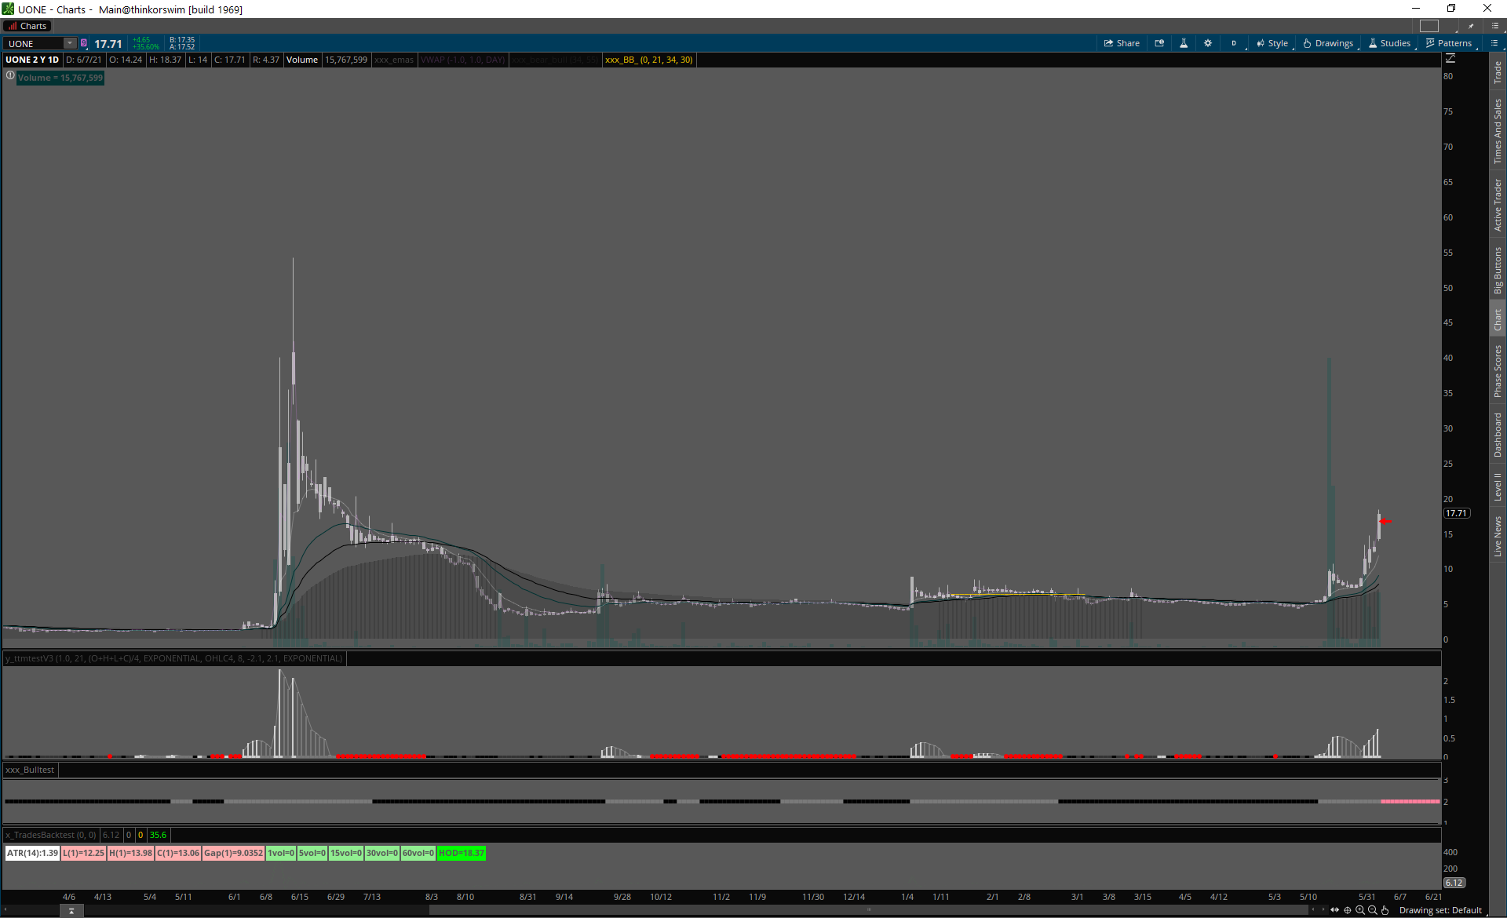The width and height of the screenshot is (1507, 918).
Task: Click the Share button
Action: tap(1122, 43)
